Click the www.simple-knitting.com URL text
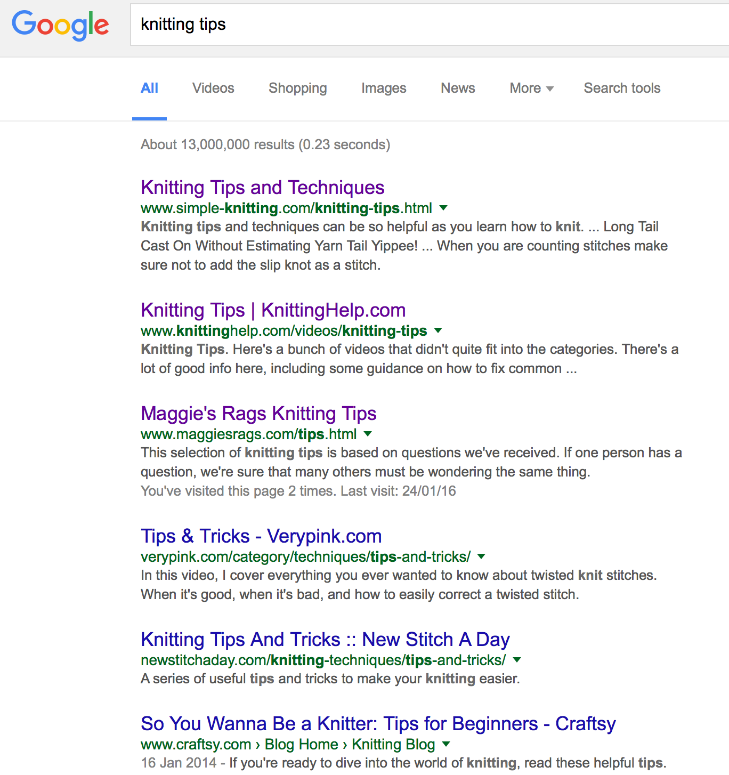The image size is (729, 775). (x=286, y=208)
